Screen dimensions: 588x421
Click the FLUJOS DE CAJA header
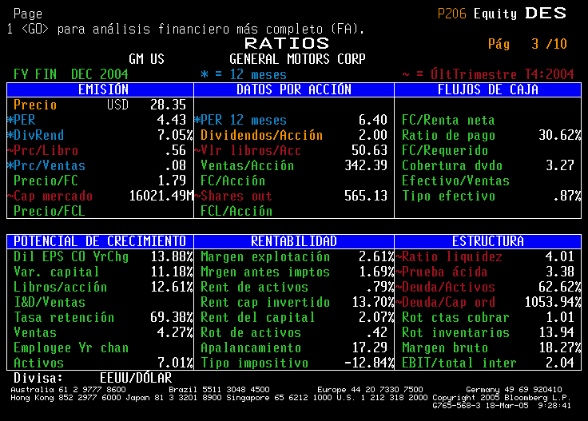(x=488, y=89)
